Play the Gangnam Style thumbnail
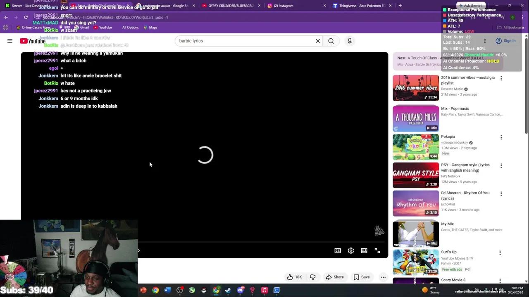Screen dimensions: 529x297 click(416, 175)
